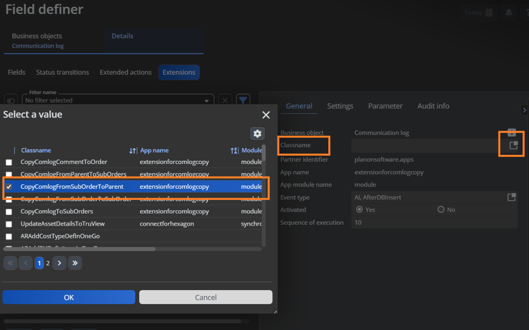Open the Audit info tab
Screen dimensions: 529x330
(433, 106)
